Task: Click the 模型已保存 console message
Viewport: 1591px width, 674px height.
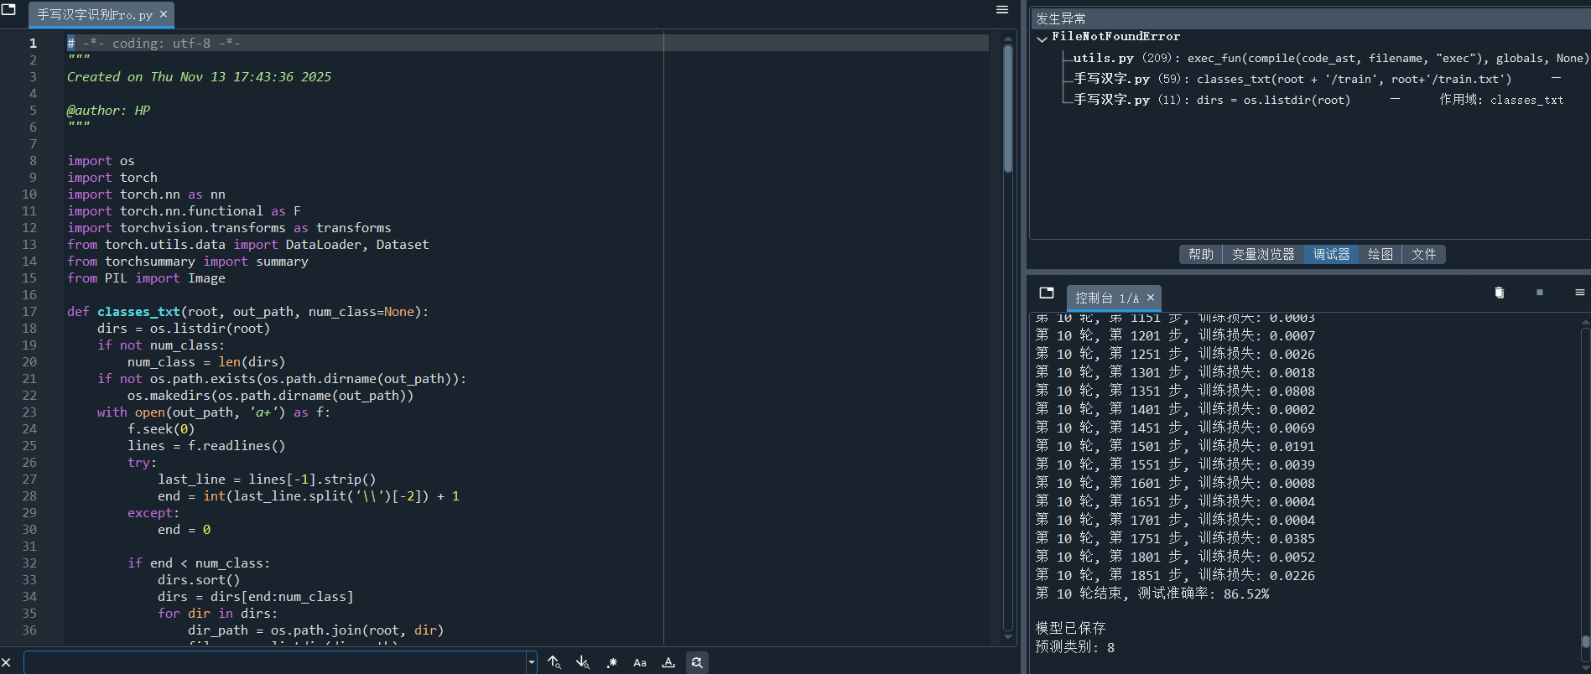Action: coord(1070,628)
